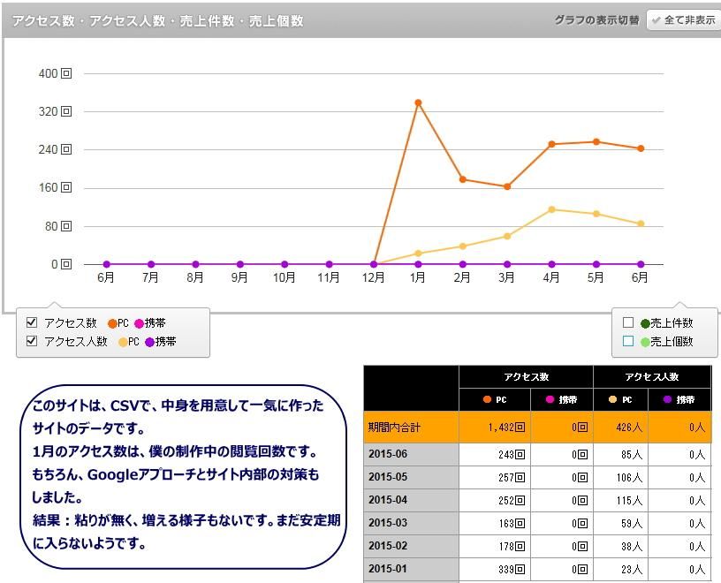Click the グラフの表示切替 label
The width and height of the screenshot is (721, 583).
pyautogui.click(x=596, y=20)
